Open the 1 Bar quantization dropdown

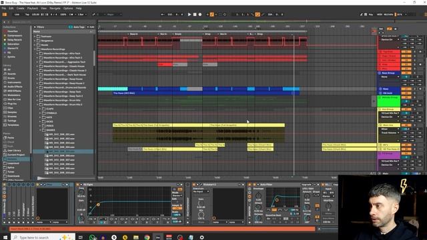point(81,15)
